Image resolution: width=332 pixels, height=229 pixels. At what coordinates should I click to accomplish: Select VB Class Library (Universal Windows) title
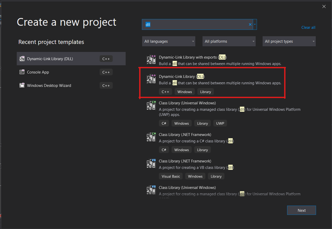coord(187,188)
